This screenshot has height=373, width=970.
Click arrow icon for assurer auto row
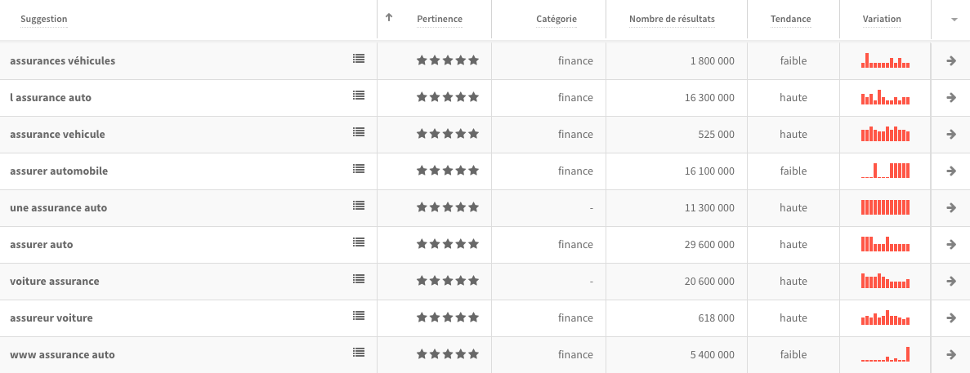click(951, 245)
